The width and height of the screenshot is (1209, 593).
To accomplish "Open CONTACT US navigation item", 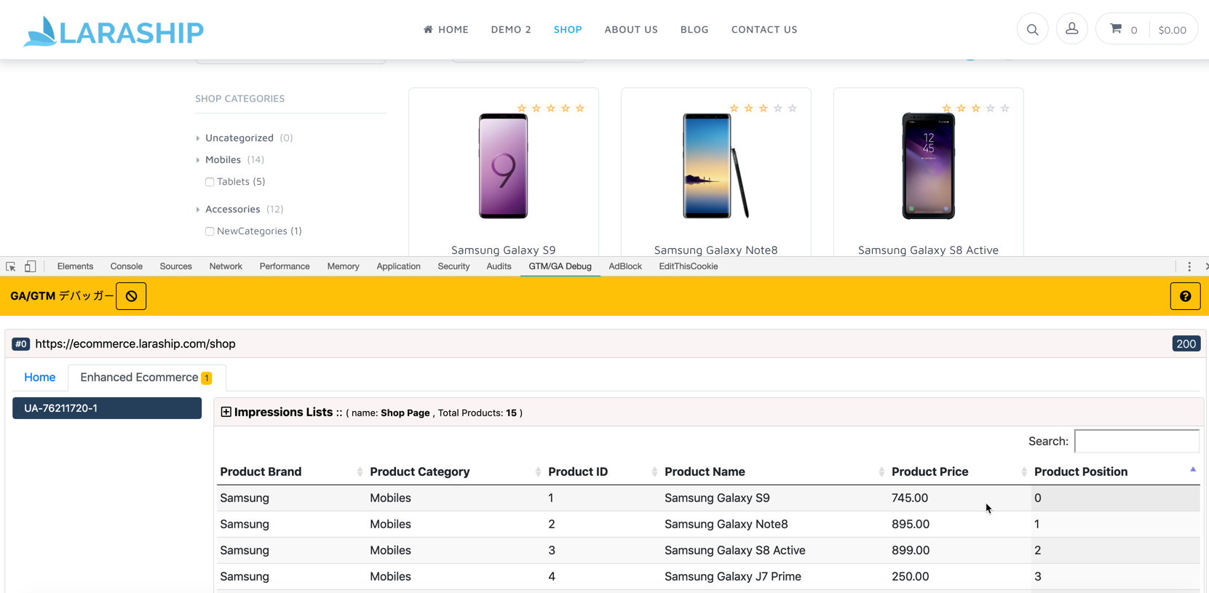I will [x=764, y=30].
